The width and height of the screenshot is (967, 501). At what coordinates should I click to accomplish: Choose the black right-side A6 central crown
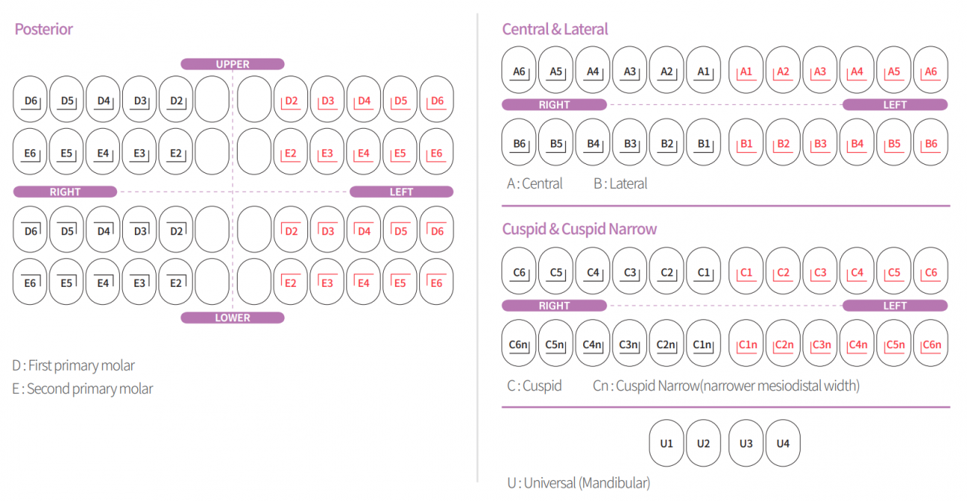click(519, 71)
